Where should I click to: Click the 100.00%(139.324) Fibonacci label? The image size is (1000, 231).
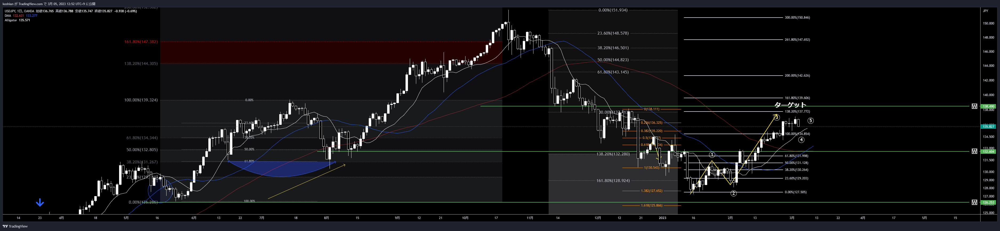point(141,100)
